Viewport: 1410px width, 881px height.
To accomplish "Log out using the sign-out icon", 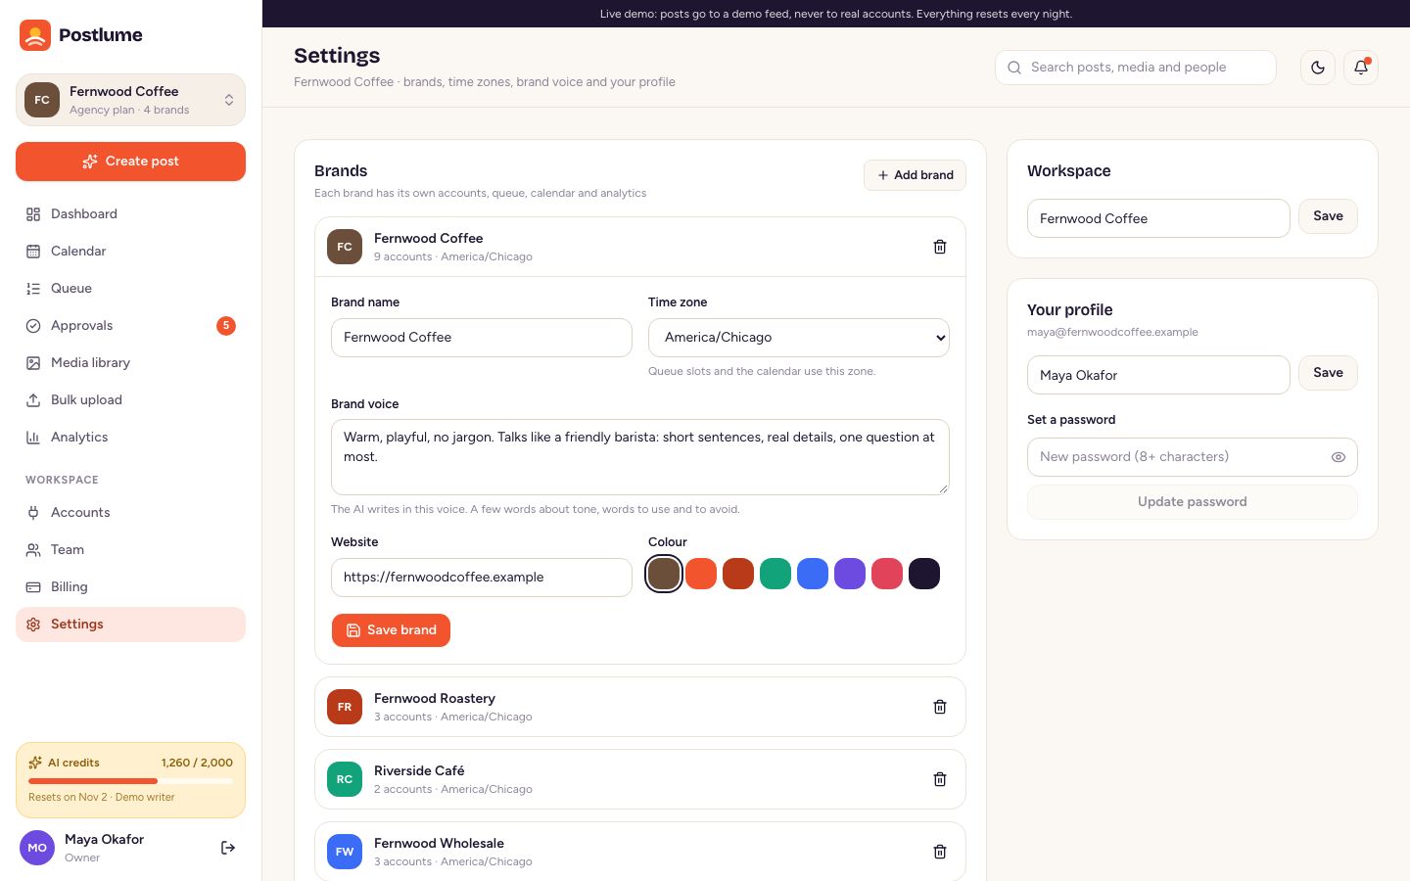I will [x=228, y=848].
